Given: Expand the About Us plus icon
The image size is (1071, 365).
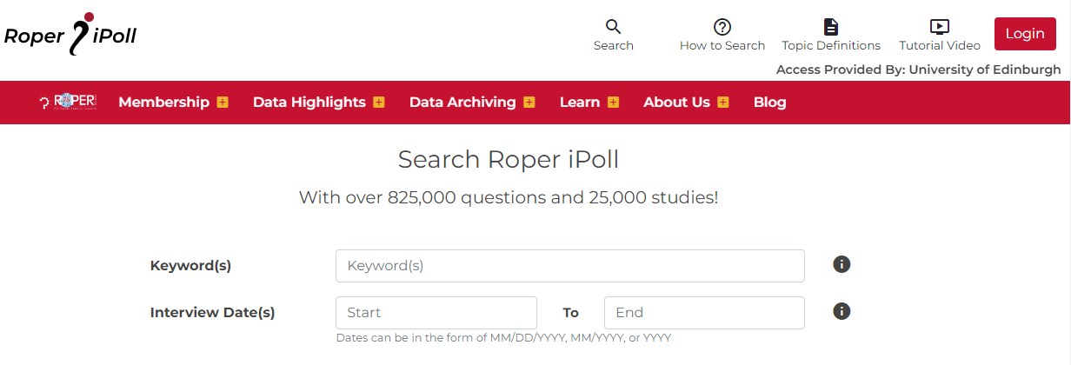Looking at the screenshot, I should pos(723,103).
